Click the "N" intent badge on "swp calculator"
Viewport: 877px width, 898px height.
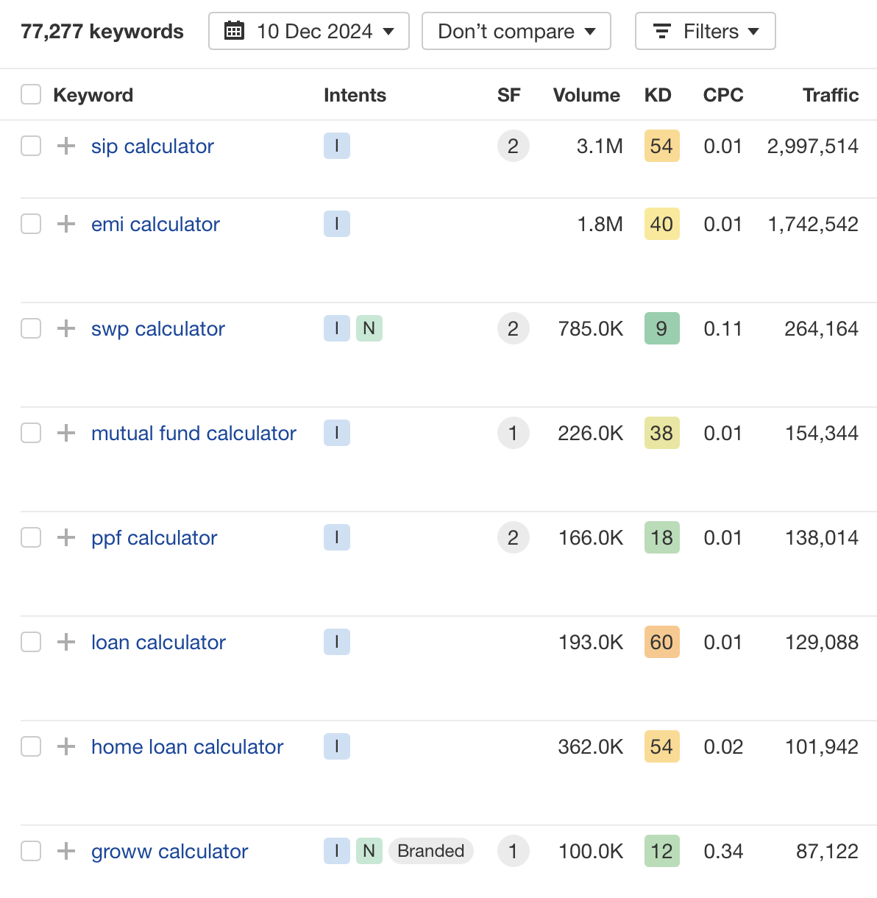(x=369, y=328)
